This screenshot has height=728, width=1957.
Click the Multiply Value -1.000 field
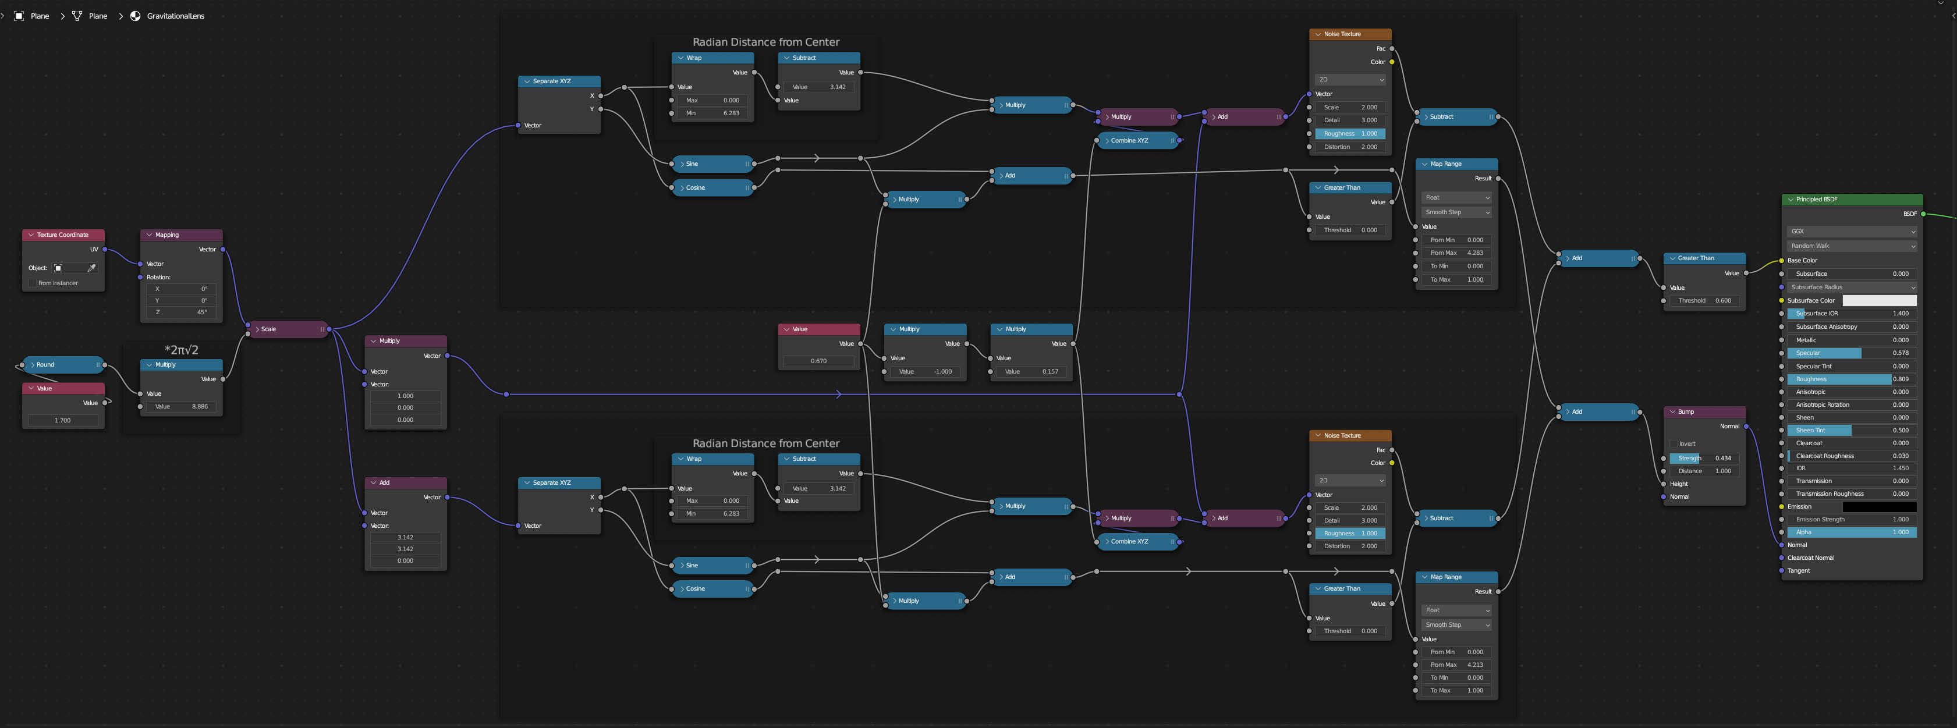[x=924, y=372]
